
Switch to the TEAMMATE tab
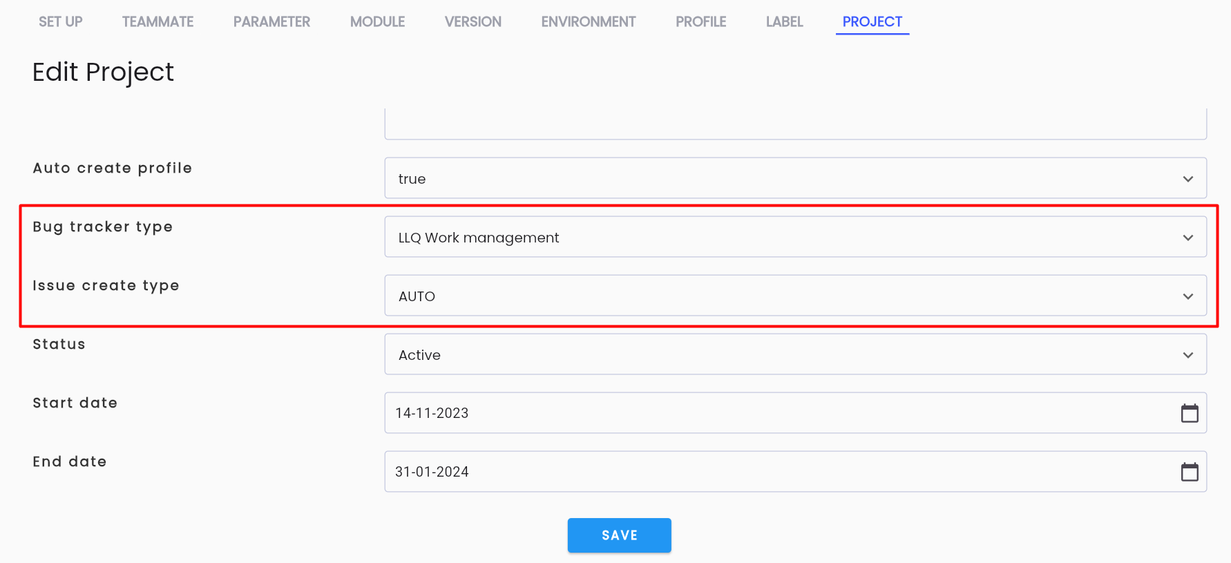tap(158, 21)
